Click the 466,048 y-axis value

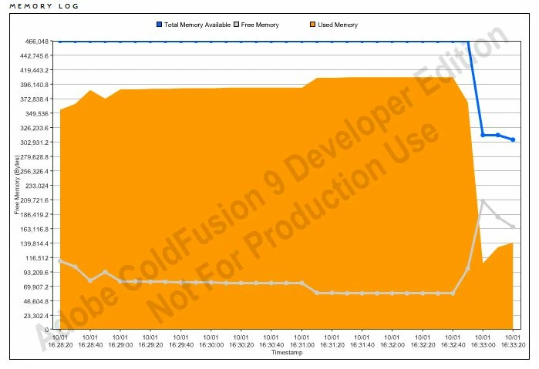pyautogui.click(x=37, y=42)
